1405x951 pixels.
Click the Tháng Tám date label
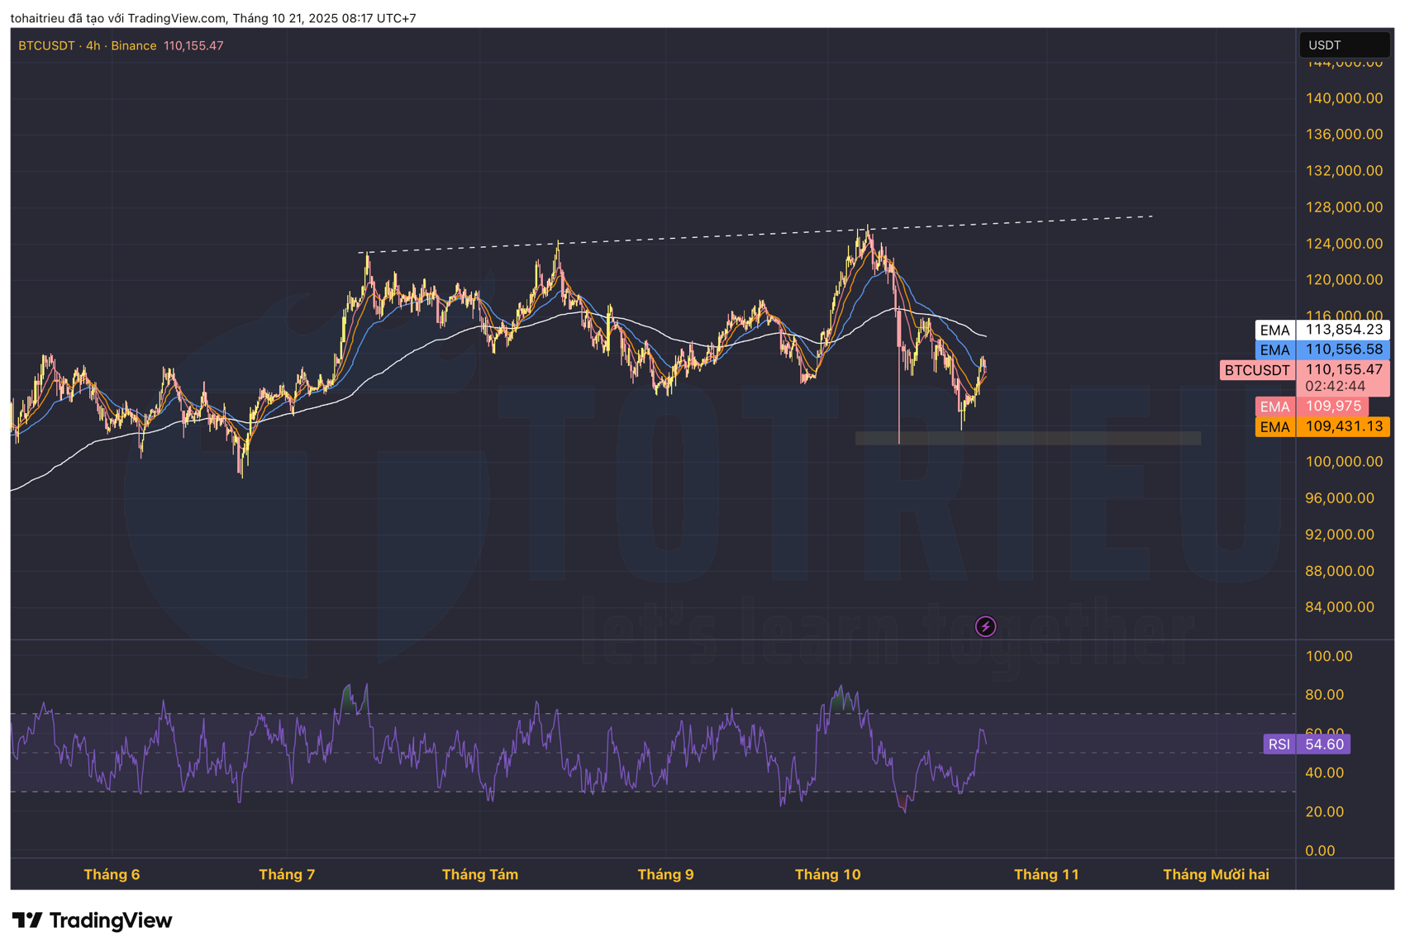click(x=480, y=874)
